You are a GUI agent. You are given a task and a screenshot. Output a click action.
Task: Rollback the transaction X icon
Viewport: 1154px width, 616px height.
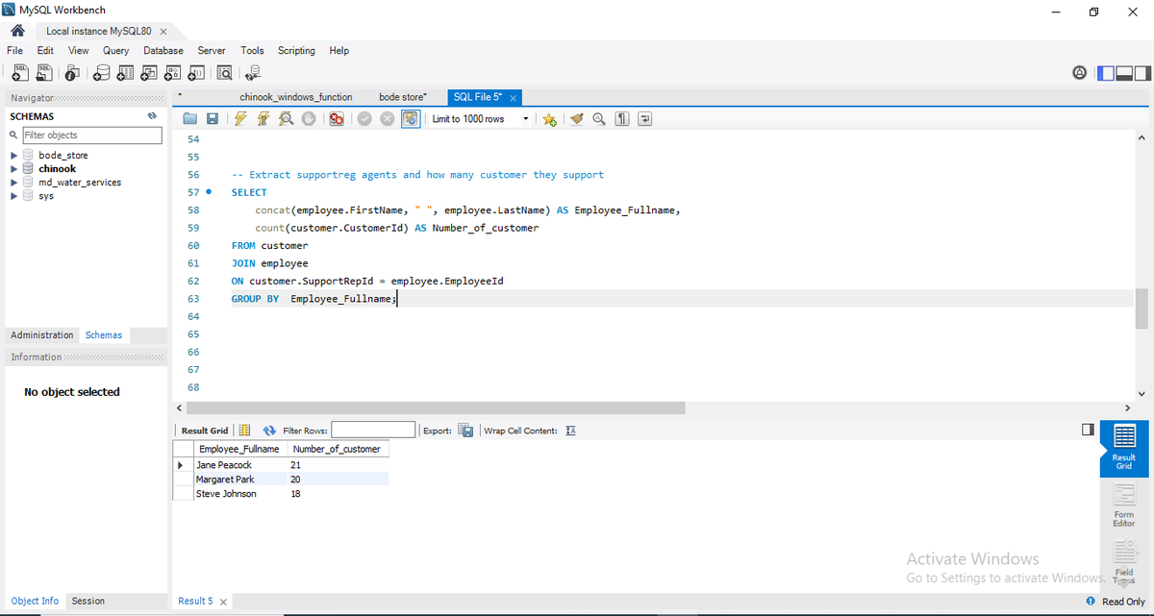[x=388, y=119]
